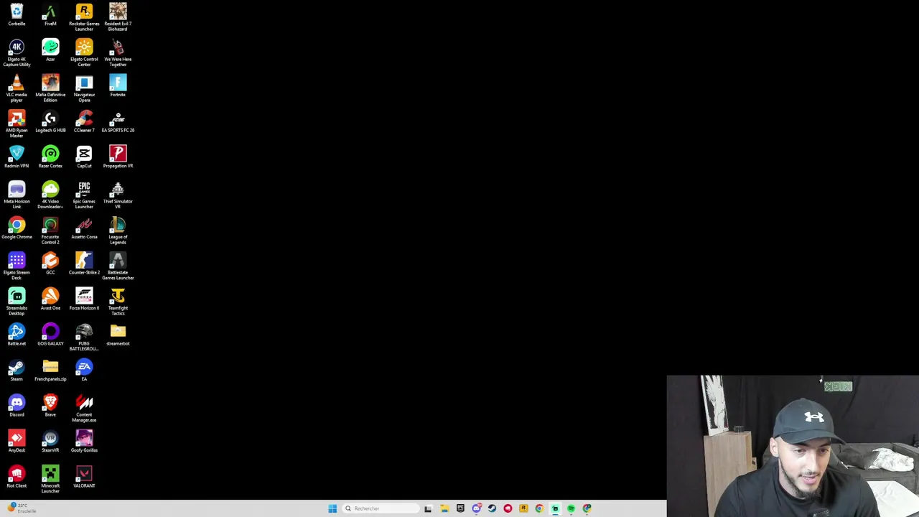The height and width of the screenshot is (517, 919).
Task: Select the Elgato Stream Deck shortcut
Action: [17, 266]
